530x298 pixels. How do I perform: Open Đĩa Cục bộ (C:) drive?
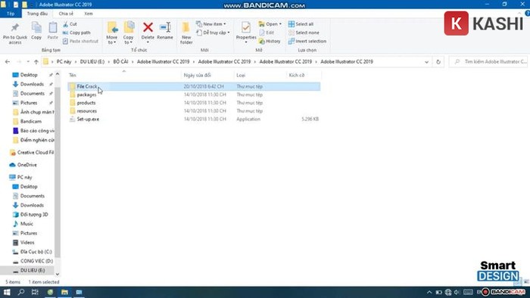36,252
